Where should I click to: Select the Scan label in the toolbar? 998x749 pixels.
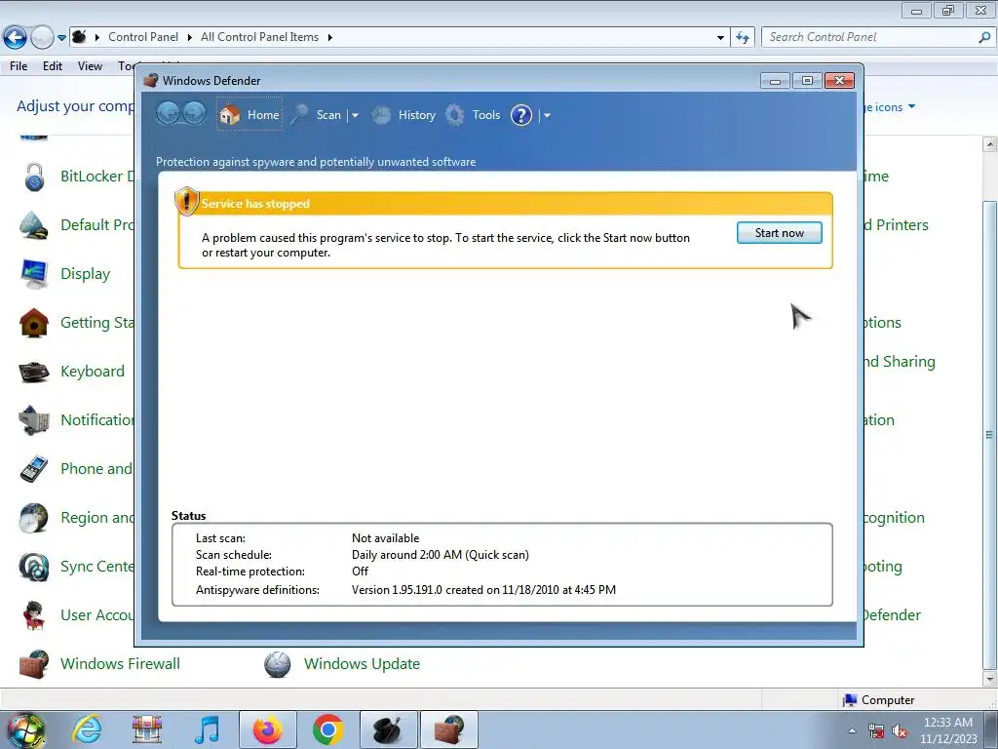[328, 115]
